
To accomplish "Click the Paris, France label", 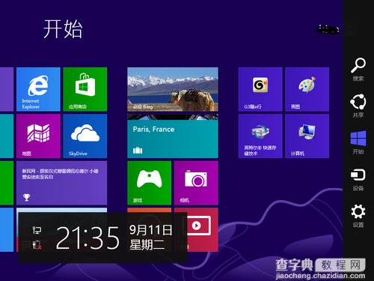I will 153,130.
